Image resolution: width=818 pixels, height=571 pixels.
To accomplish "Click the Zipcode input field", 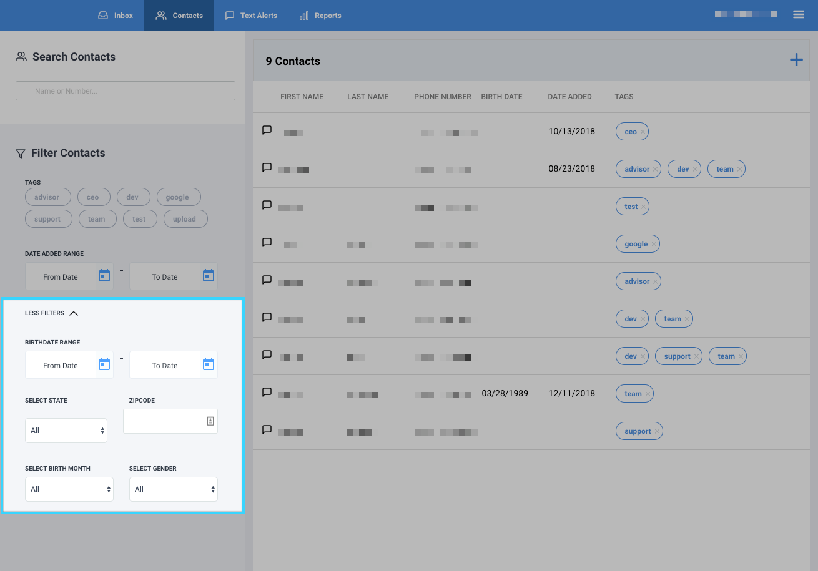I will click(x=170, y=421).
